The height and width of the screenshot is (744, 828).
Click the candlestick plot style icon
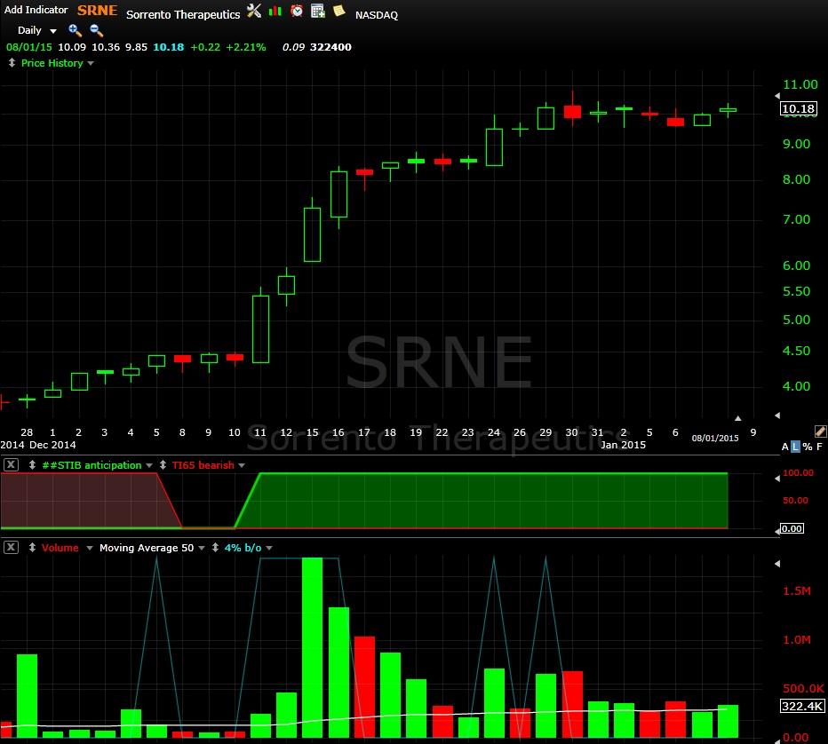click(x=275, y=11)
